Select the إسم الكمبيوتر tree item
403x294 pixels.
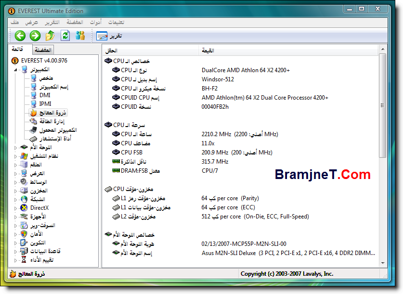point(54,87)
